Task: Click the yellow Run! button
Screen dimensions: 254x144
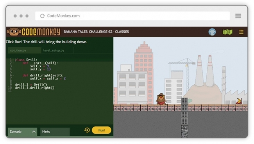Action: click(x=102, y=130)
